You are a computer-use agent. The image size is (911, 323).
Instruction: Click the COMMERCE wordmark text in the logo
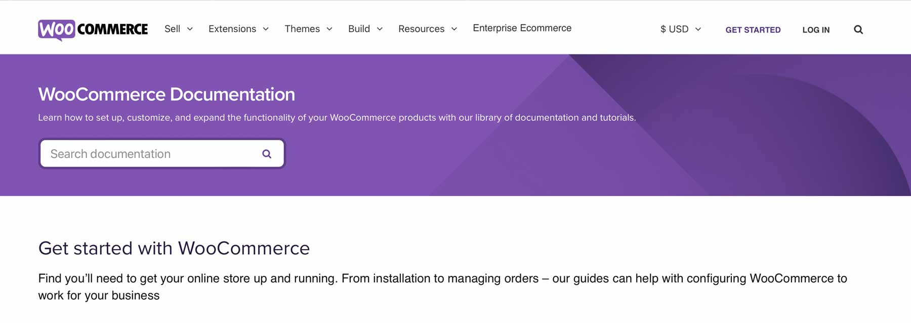click(111, 29)
